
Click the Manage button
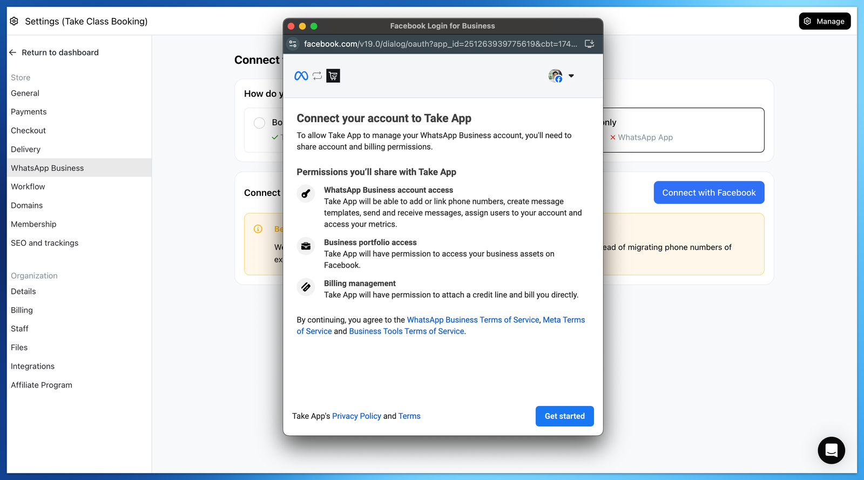(825, 21)
